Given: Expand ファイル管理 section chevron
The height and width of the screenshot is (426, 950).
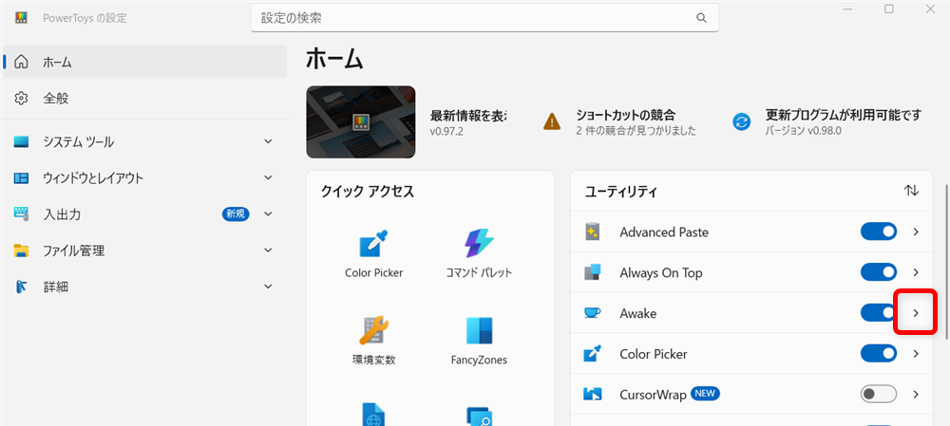Looking at the screenshot, I should tap(269, 250).
